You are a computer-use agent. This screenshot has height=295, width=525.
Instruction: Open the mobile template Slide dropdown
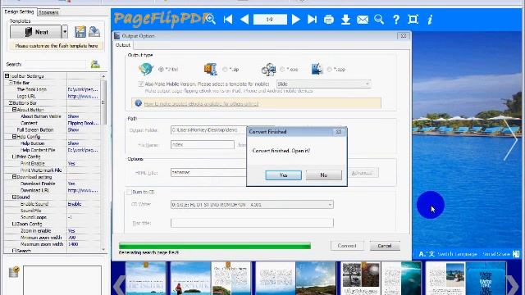(323, 84)
